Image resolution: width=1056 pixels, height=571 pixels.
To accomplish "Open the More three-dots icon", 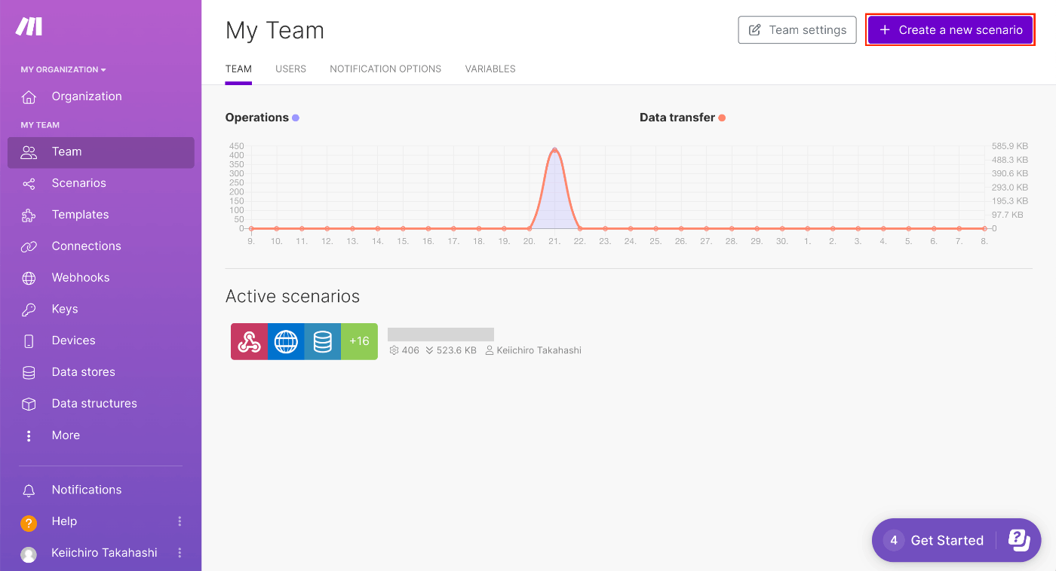I will click(29, 435).
